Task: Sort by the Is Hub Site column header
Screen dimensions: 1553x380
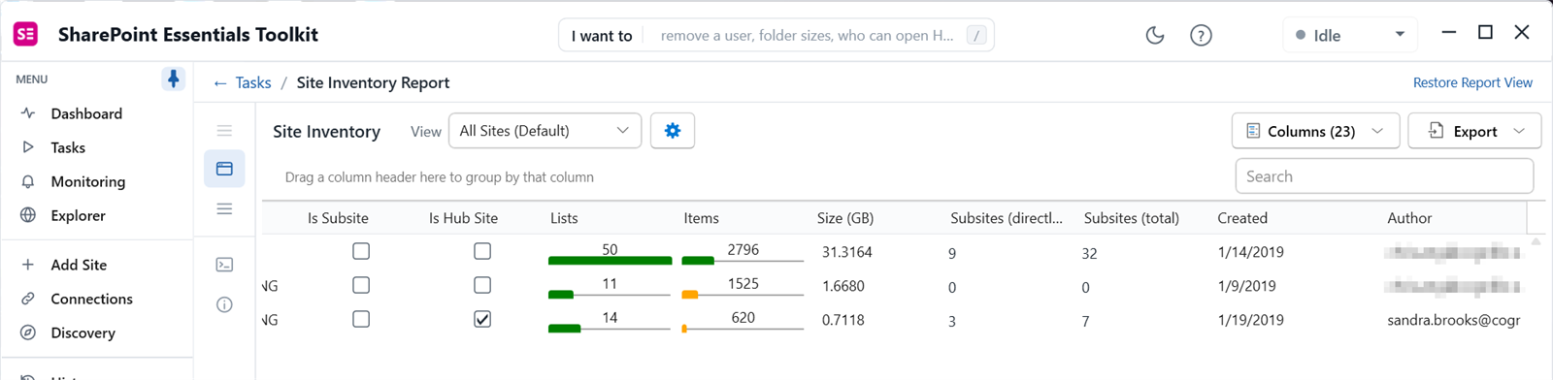Action: 463,218
